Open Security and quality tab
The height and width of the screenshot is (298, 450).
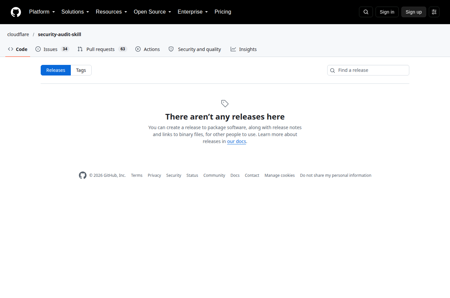[x=195, y=49]
